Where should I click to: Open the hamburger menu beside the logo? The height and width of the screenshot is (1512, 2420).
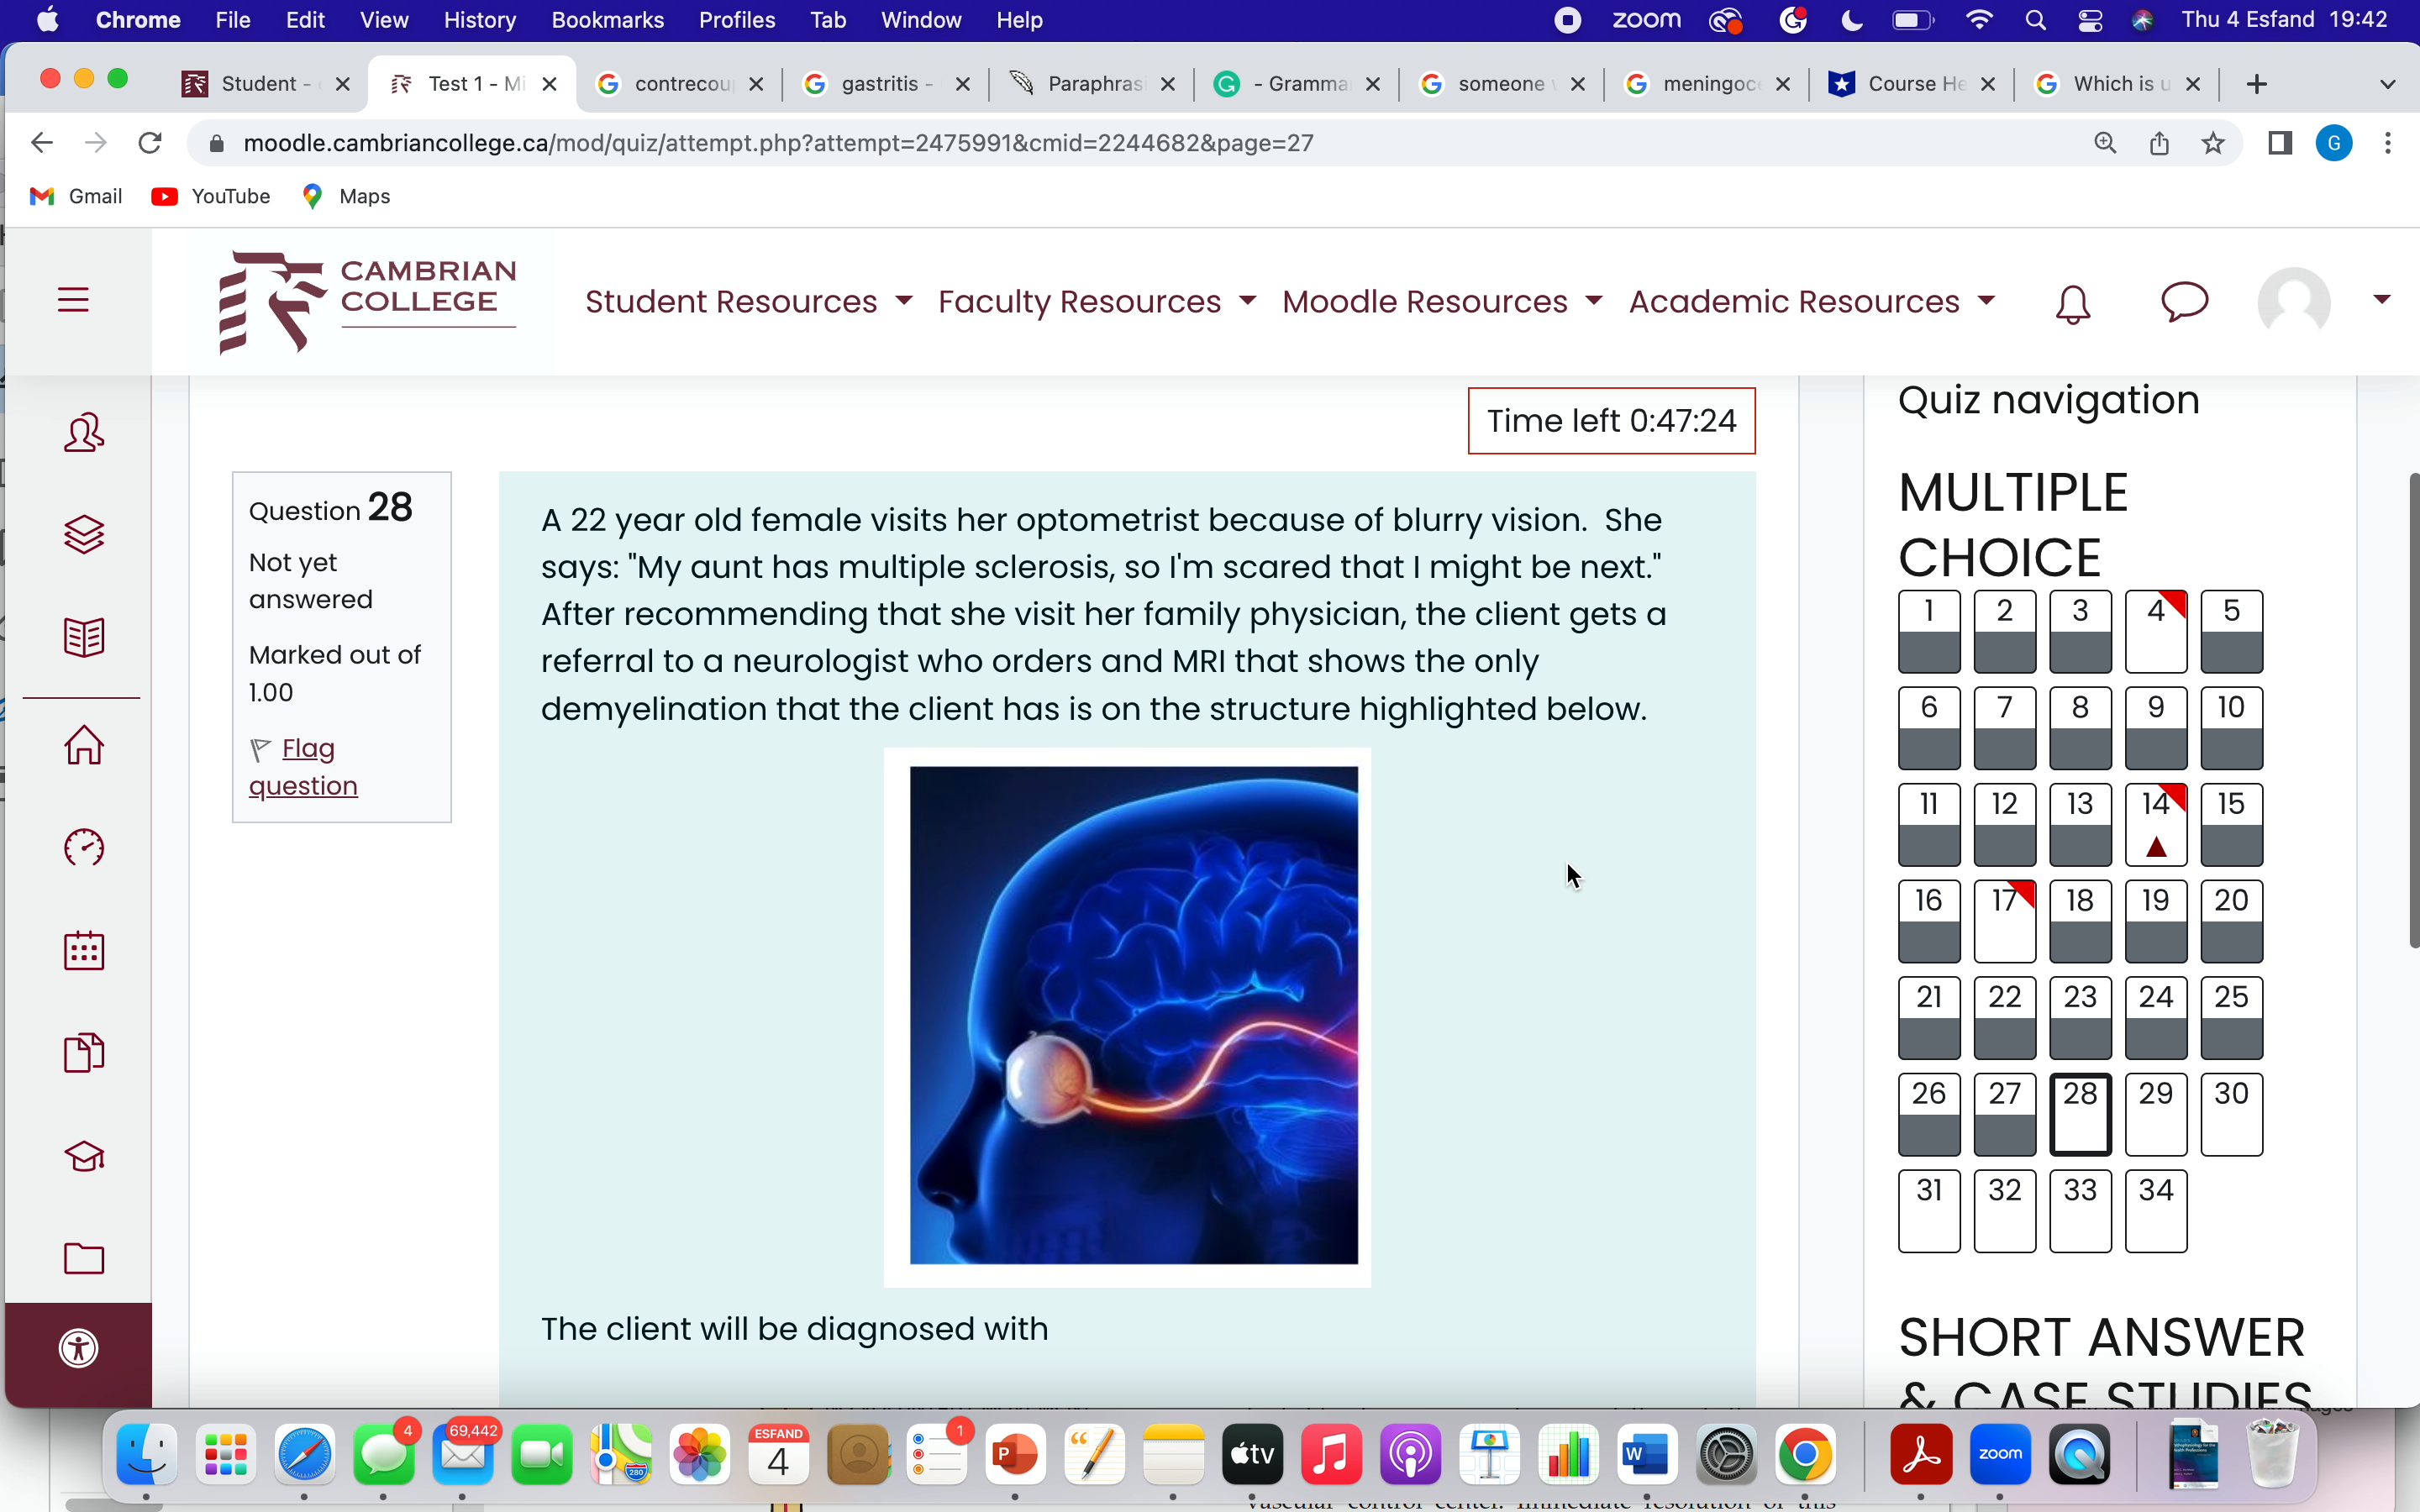(73, 299)
